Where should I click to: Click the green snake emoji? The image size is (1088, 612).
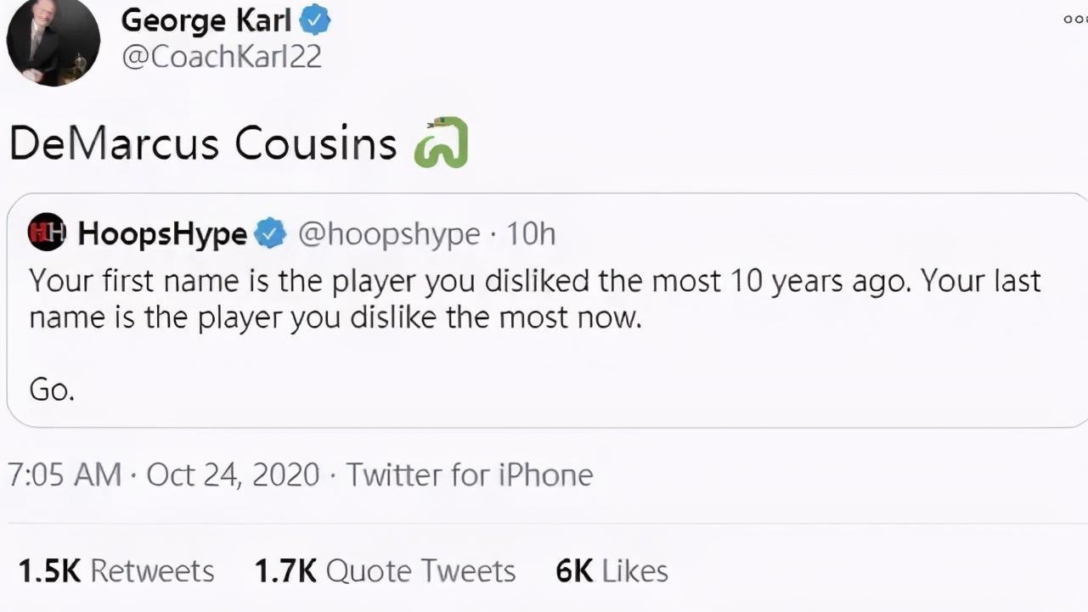pyautogui.click(x=441, y=142)
